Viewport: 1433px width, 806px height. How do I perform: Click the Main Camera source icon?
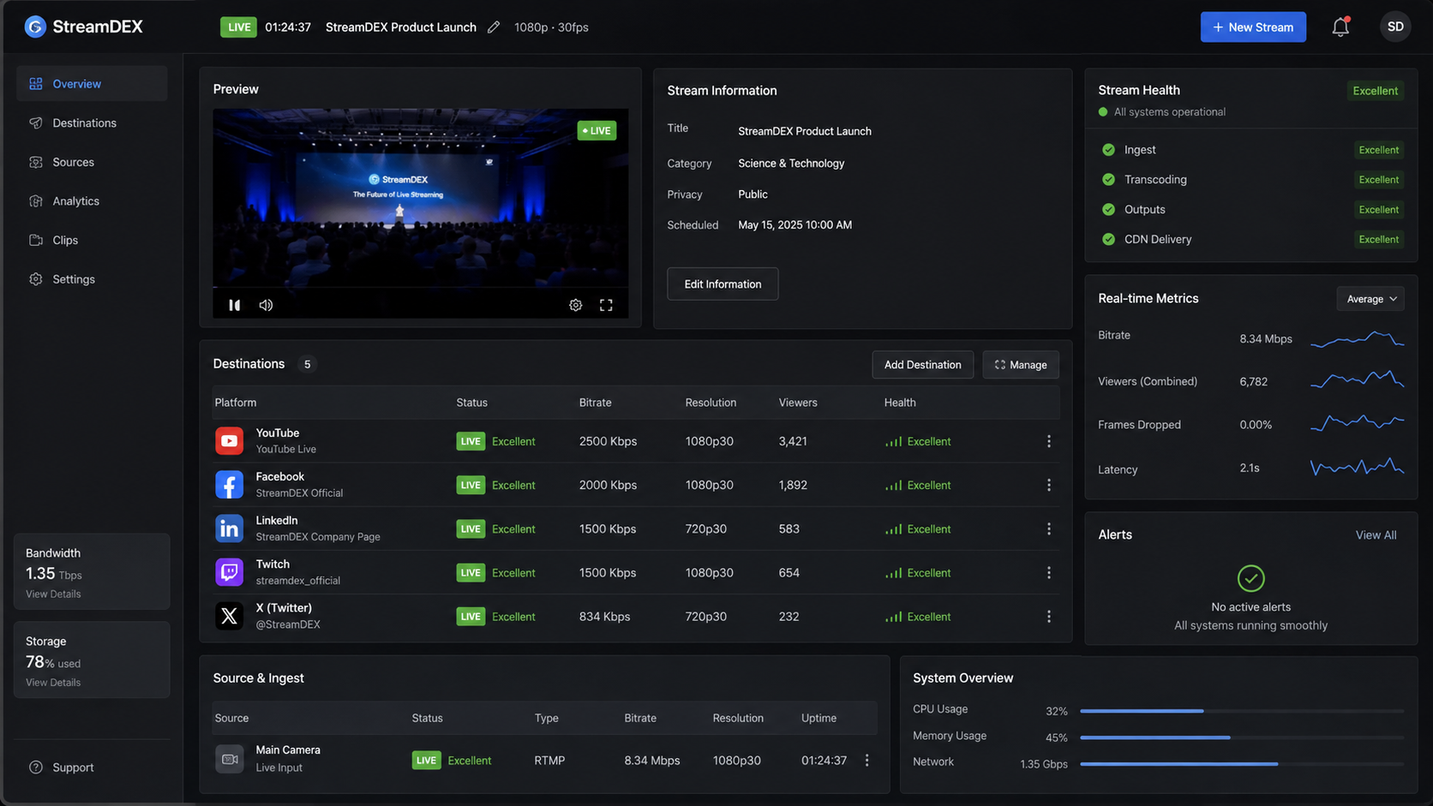coord(229,759)
